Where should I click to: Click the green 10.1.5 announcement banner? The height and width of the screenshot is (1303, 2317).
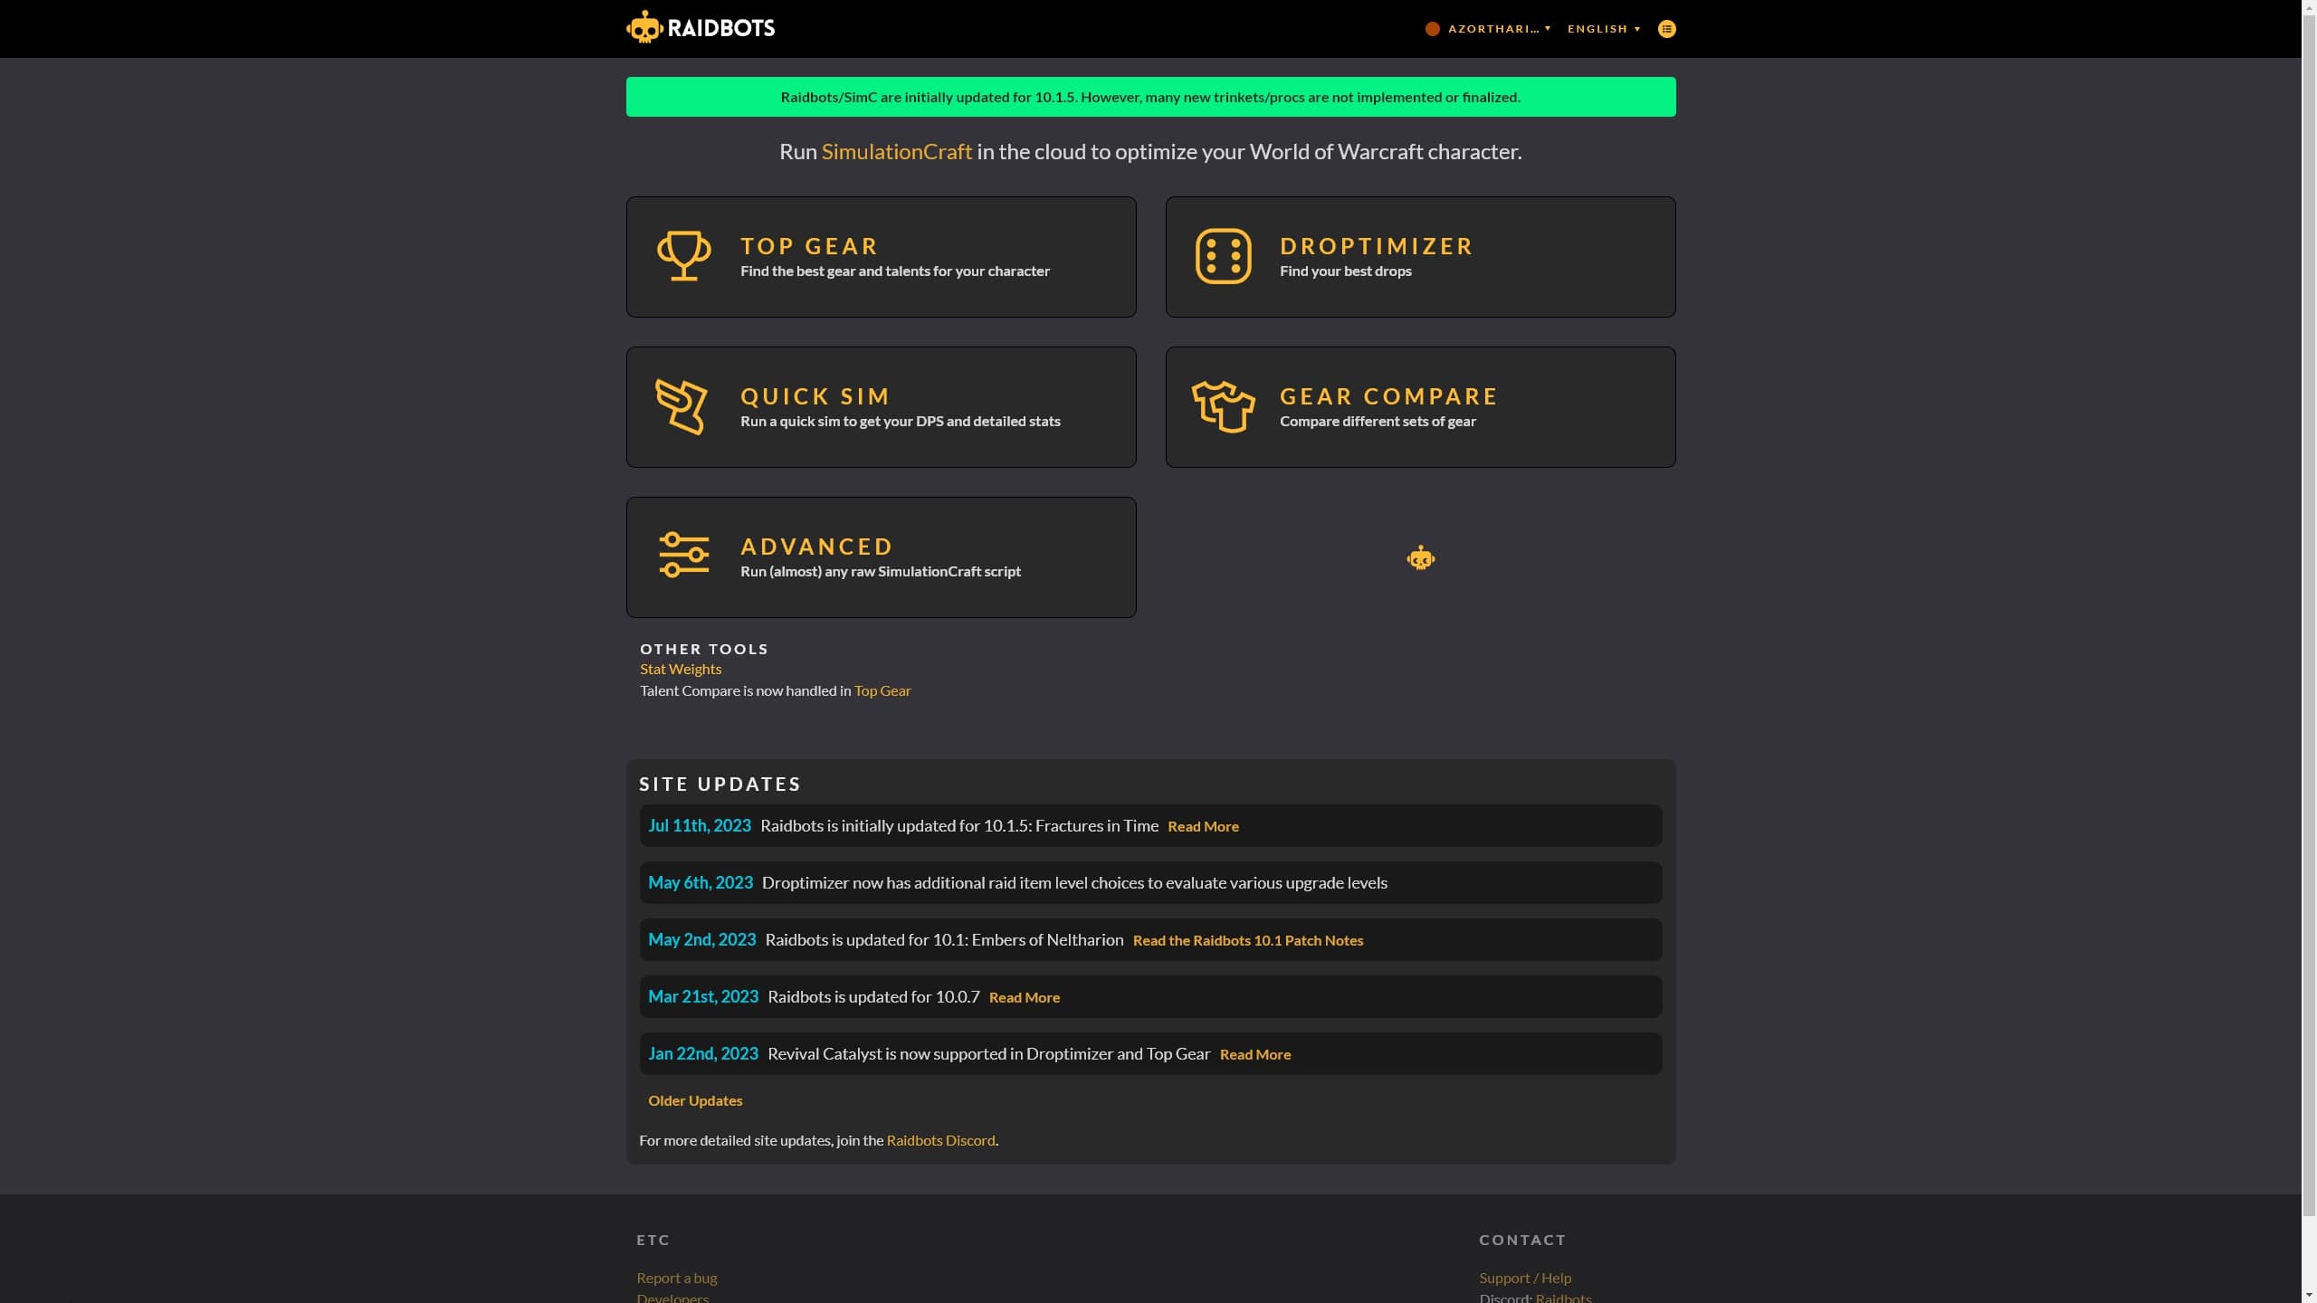point(1149,97)
